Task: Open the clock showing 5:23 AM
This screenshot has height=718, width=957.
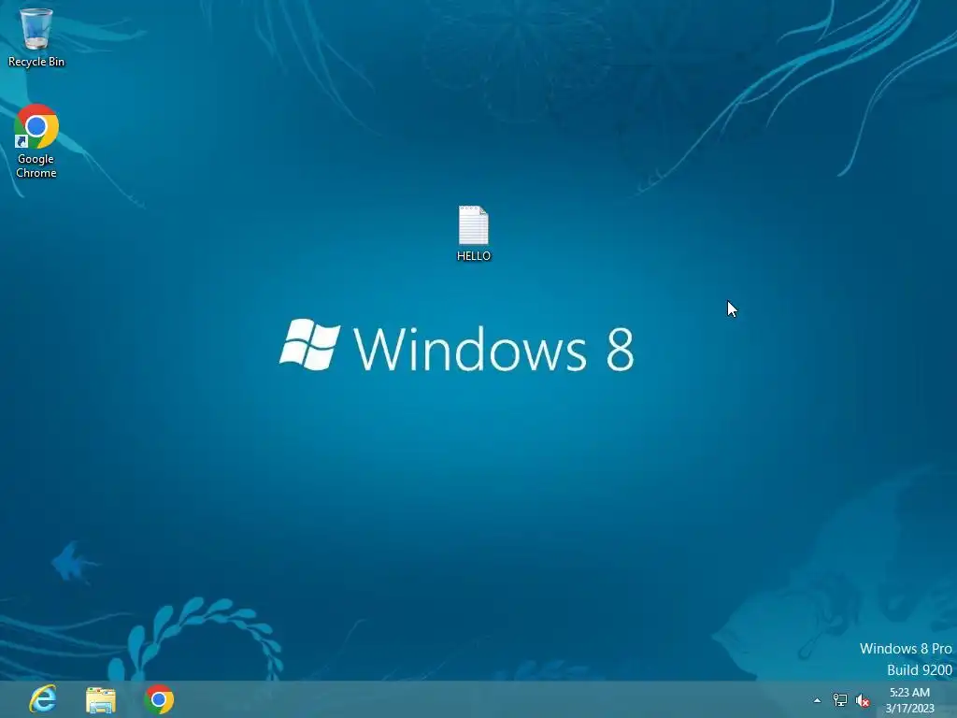Action: pos(909,693)
